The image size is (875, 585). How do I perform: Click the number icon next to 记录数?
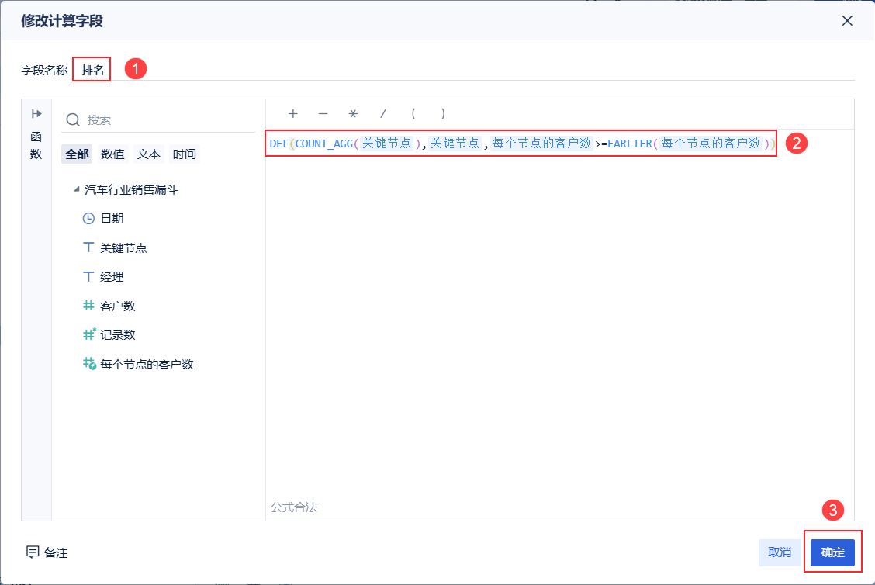click(88, 334)
